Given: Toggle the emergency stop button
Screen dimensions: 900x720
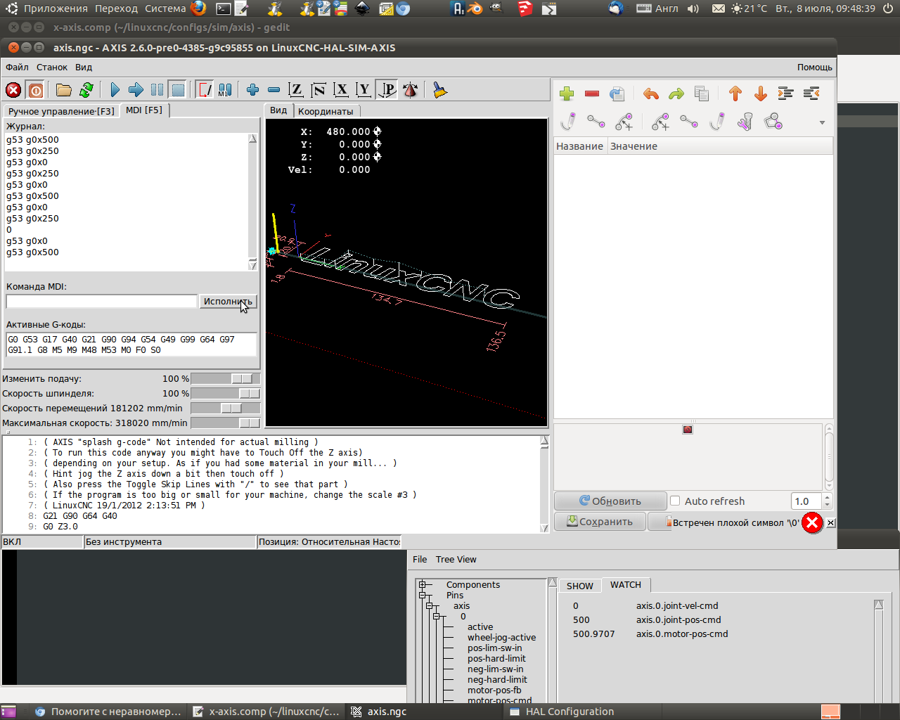Looking at the screenshot, I should click(x=13, y=90).
